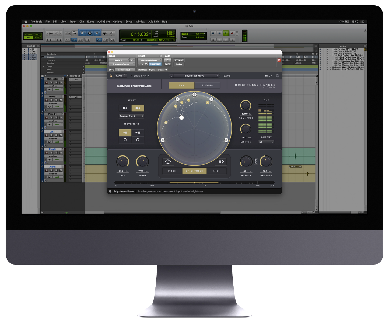Viewport: 389px width, 323px height.
Task: Enable BYPASS on the BrightnessPanner plugin
Action: (179, 60)
